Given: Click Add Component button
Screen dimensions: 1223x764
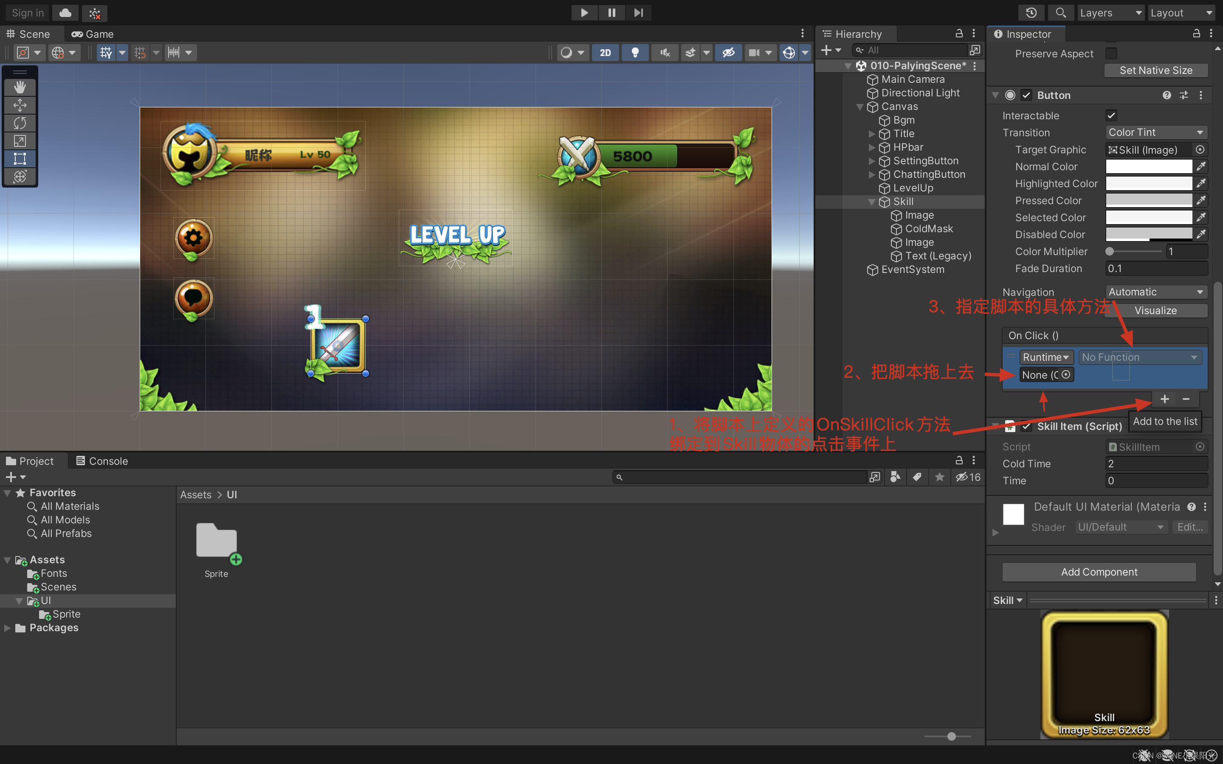Looking at the screenshot, I should (x=1099, y=572).
